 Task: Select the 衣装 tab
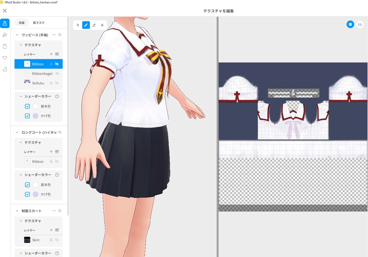coord(21,22)
